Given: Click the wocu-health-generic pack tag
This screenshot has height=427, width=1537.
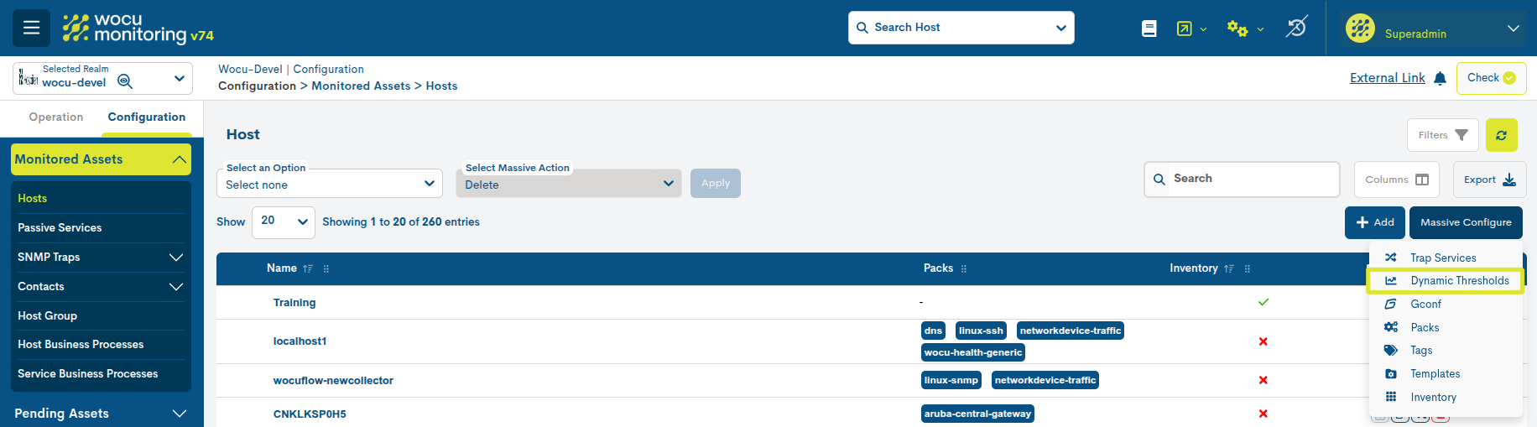Looking at the screenshot, I should click(x=973, y=352).
